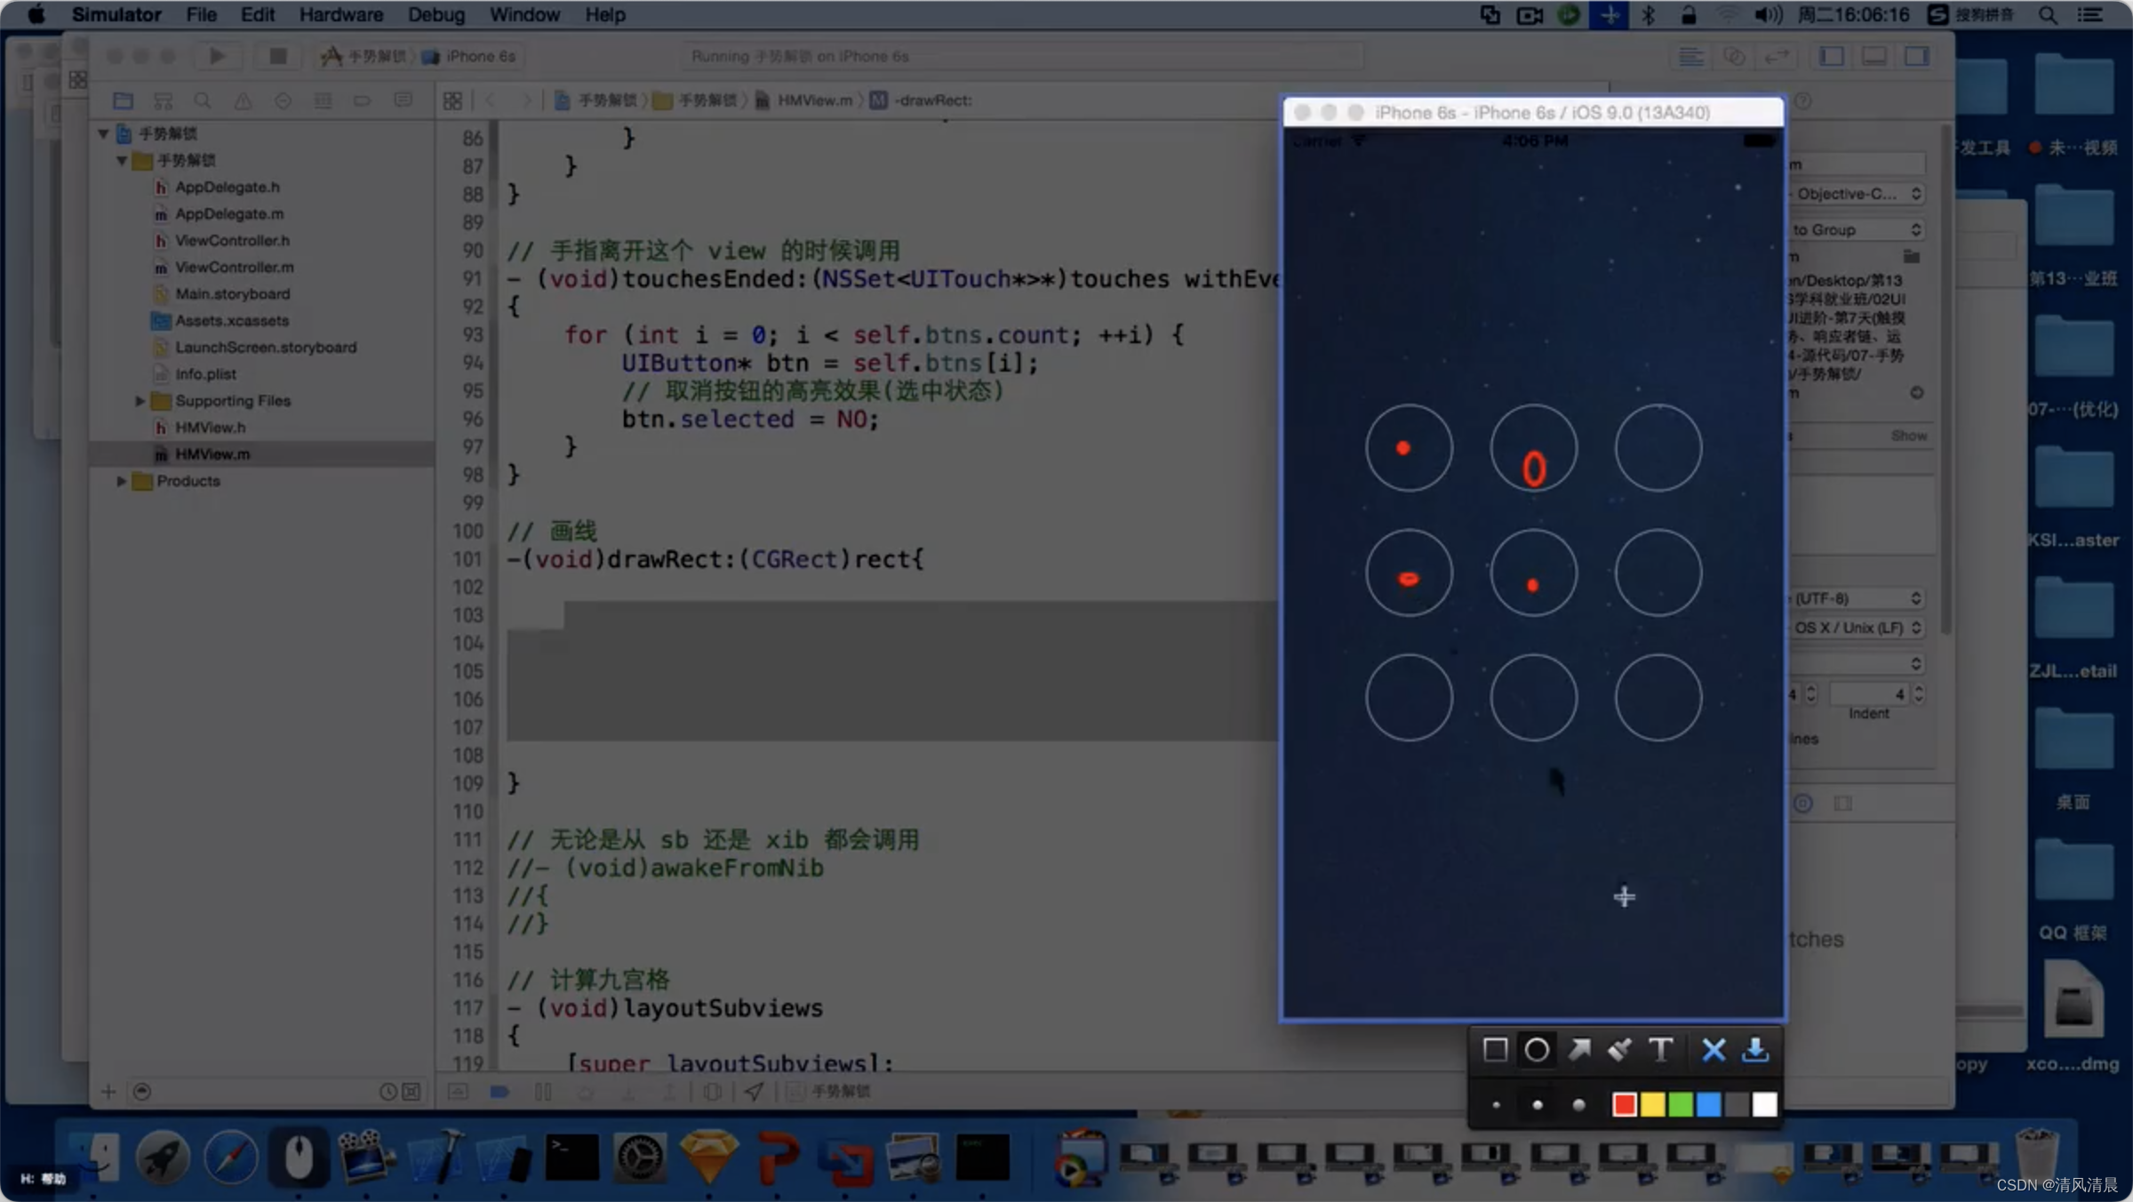Open the Find navigator magnifier icon
The height and width of the screenshot is (1202, 2133).
click(x=203, y=100)
